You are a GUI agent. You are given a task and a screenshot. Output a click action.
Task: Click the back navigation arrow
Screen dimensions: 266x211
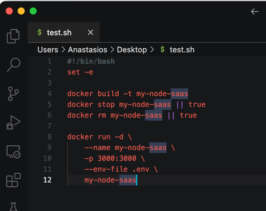pos(254,11)
